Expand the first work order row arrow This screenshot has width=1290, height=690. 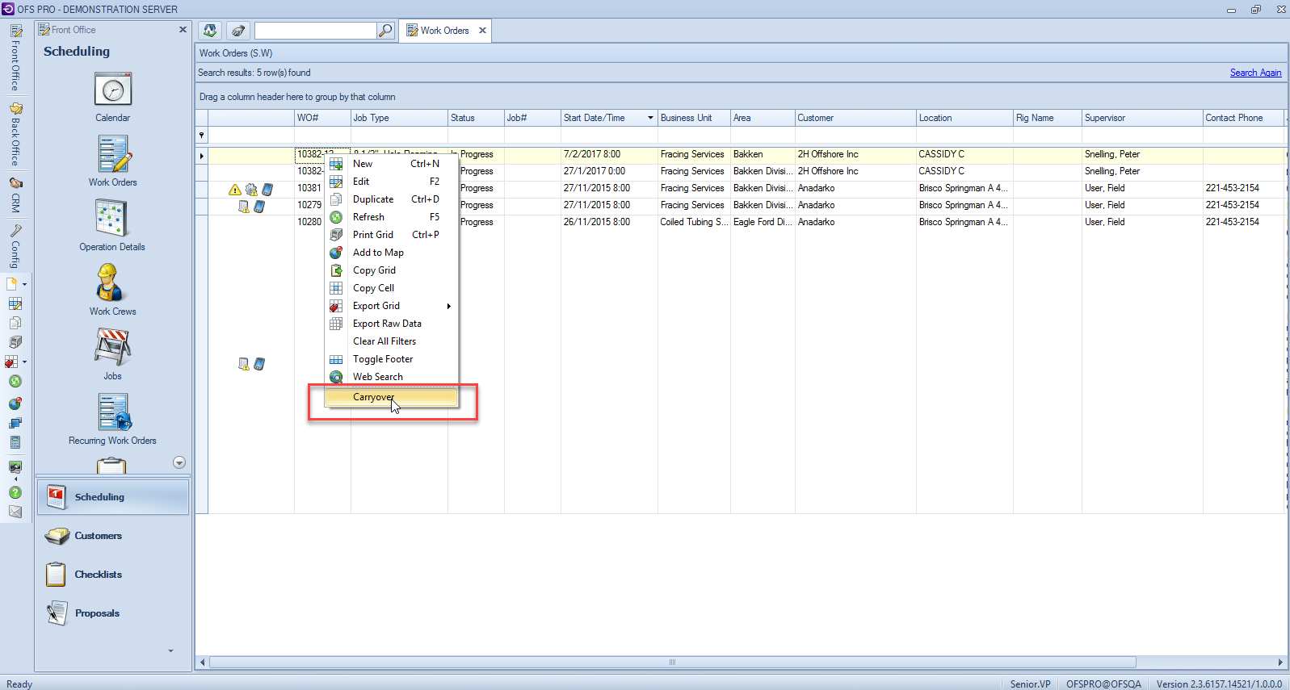click(x=202, y=155)
